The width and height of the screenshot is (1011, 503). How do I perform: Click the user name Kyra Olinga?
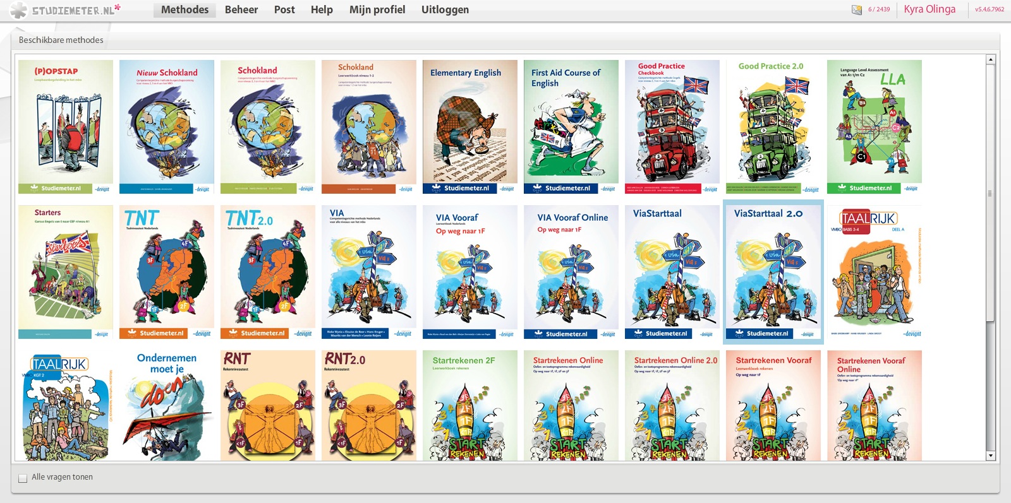(x=929, y=9)
